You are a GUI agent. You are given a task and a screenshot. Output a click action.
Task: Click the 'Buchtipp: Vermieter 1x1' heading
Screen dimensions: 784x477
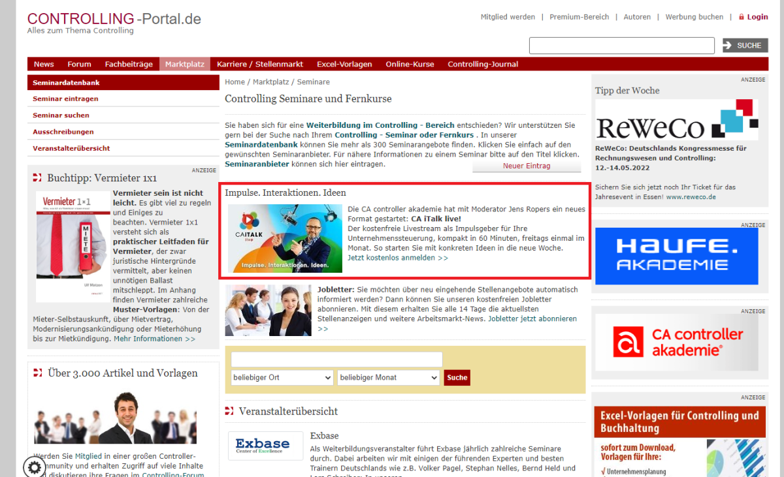[102, 177]
